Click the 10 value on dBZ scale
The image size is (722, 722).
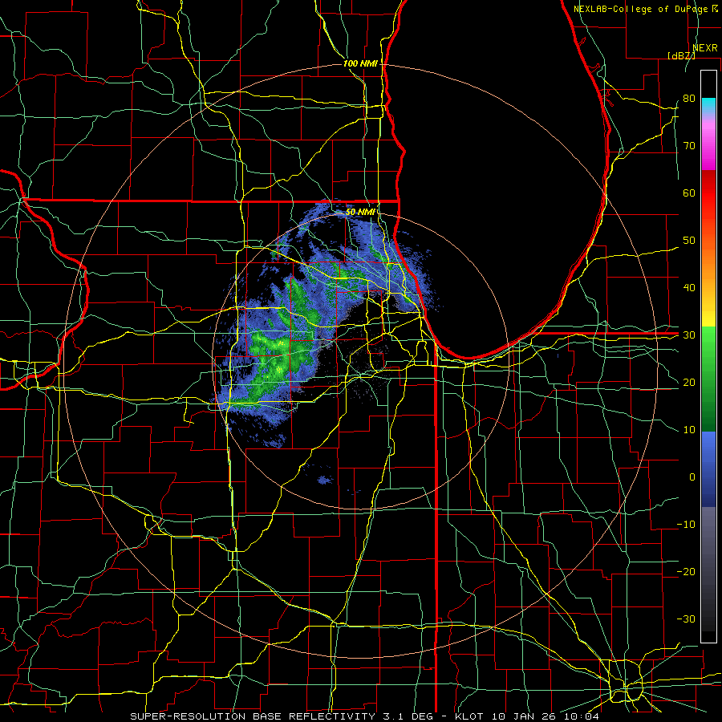pos(689,430)
